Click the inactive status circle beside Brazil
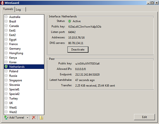159x124 pixels. tap(6, 21)
